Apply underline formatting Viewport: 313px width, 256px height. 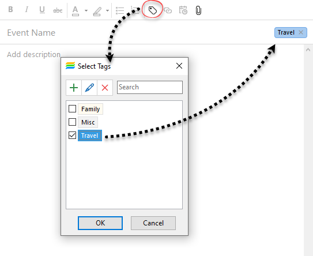42,10
